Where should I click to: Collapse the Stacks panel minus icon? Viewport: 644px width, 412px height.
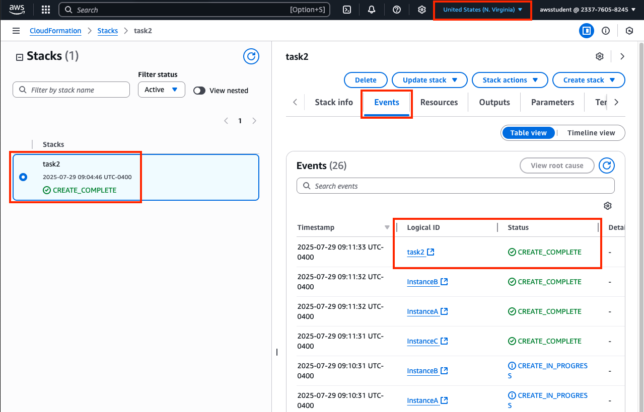pyautogui.click(x=20, y=57)
